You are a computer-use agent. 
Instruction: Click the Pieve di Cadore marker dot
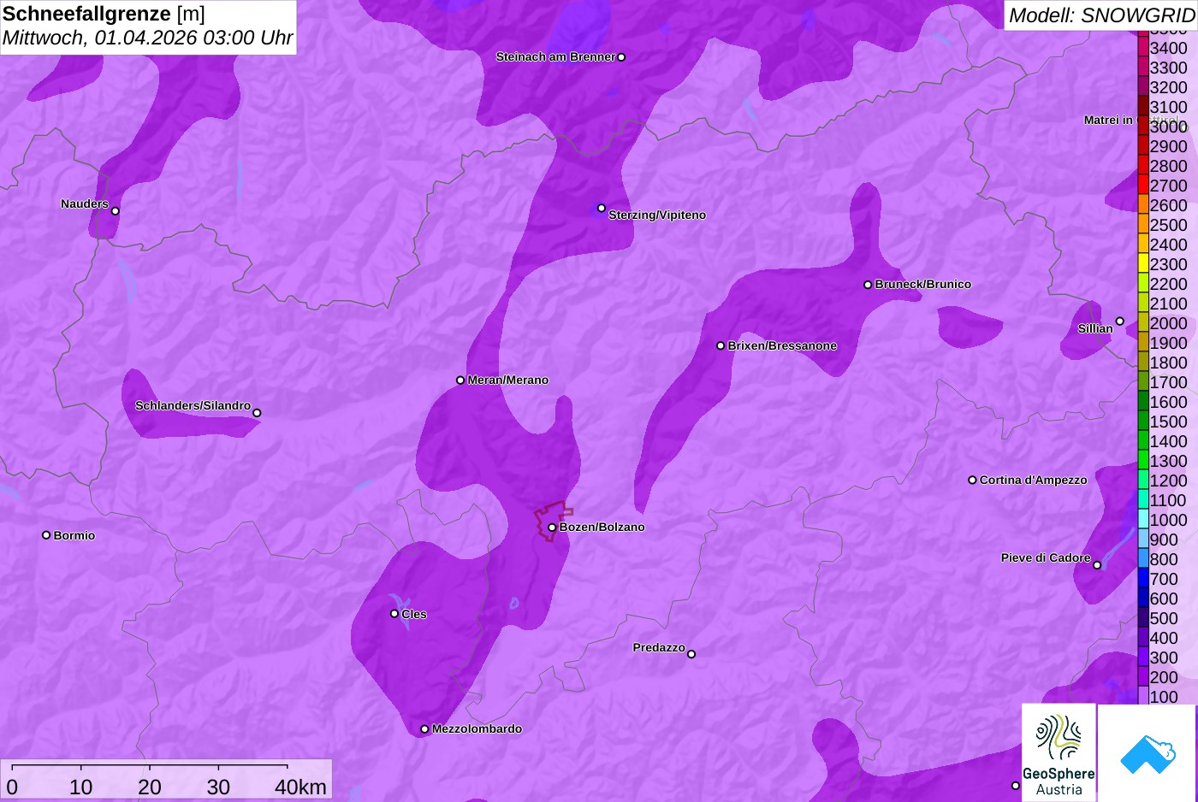tap(1097, 565)
